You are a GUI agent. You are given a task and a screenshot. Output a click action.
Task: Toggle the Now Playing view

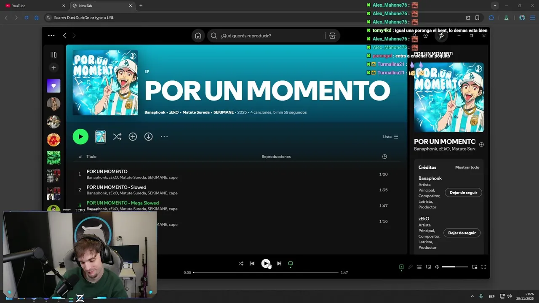[401, 267]
